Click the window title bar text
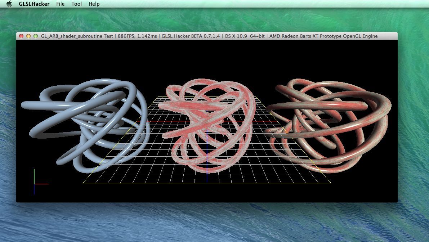 click(209, 36)
